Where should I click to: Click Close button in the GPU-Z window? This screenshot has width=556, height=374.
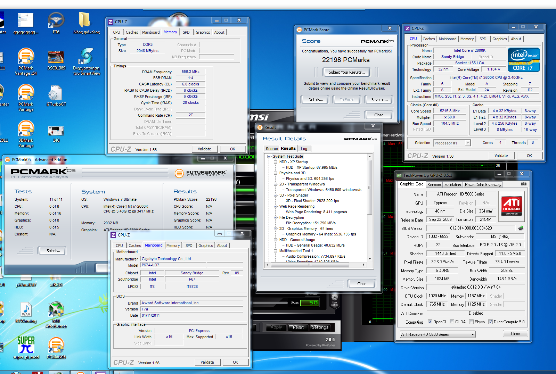point(515,334)
